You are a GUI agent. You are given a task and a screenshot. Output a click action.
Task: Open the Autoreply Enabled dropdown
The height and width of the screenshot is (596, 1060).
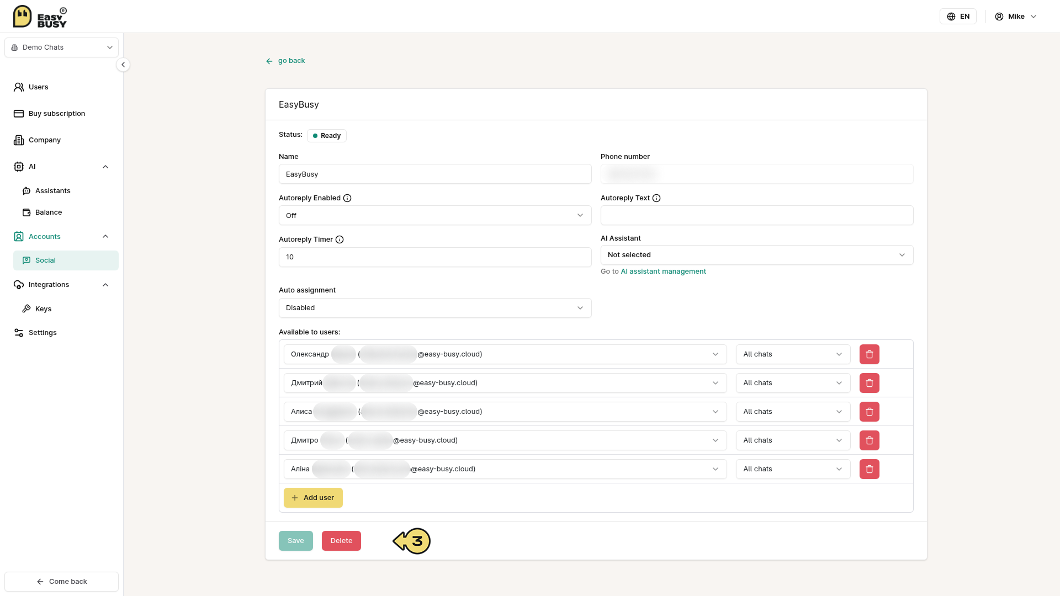click(435, 215)
